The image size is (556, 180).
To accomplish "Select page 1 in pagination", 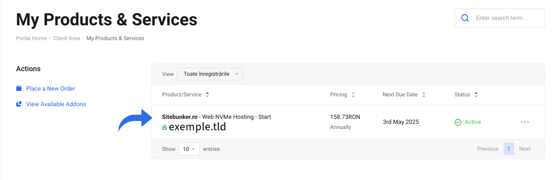I will click(509, 149).
